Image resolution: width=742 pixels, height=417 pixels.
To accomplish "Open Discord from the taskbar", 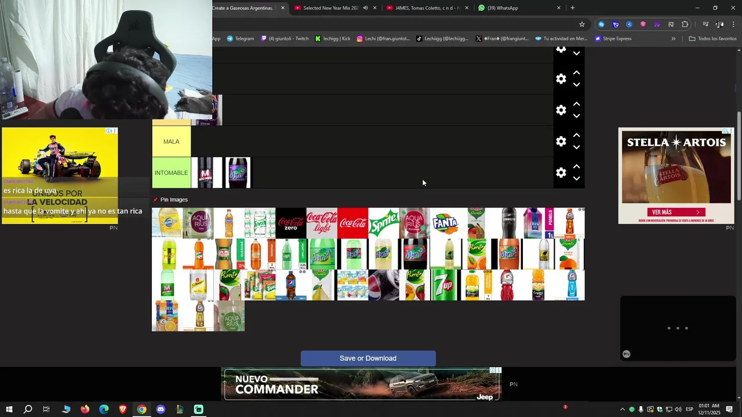I will (161, 409).
